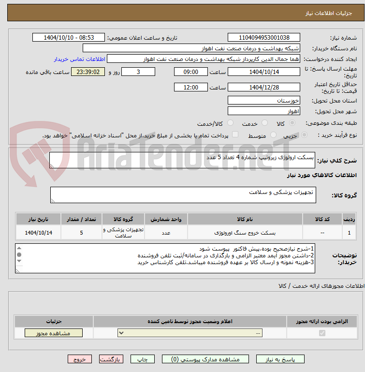
Task: Select the کالا/خدمت radio button
Action: tap(230, 123)
